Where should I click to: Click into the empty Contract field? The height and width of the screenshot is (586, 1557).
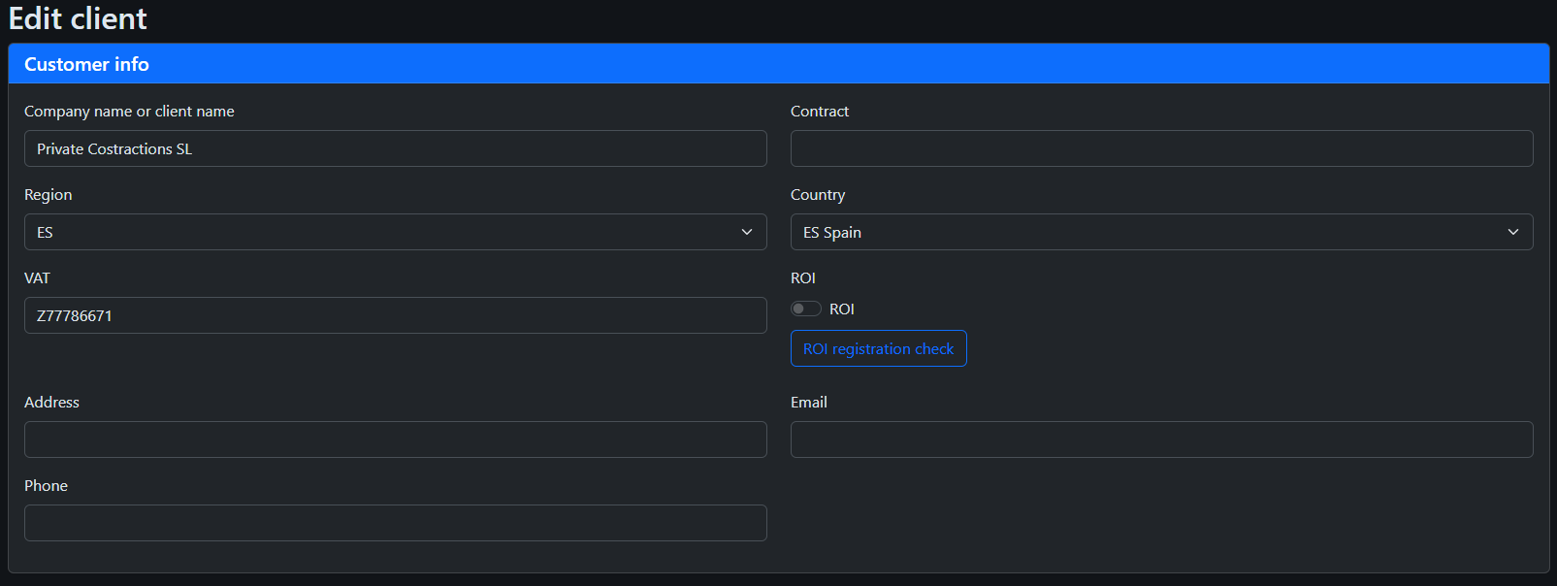pyautogui.click(x=1161, y=148)
